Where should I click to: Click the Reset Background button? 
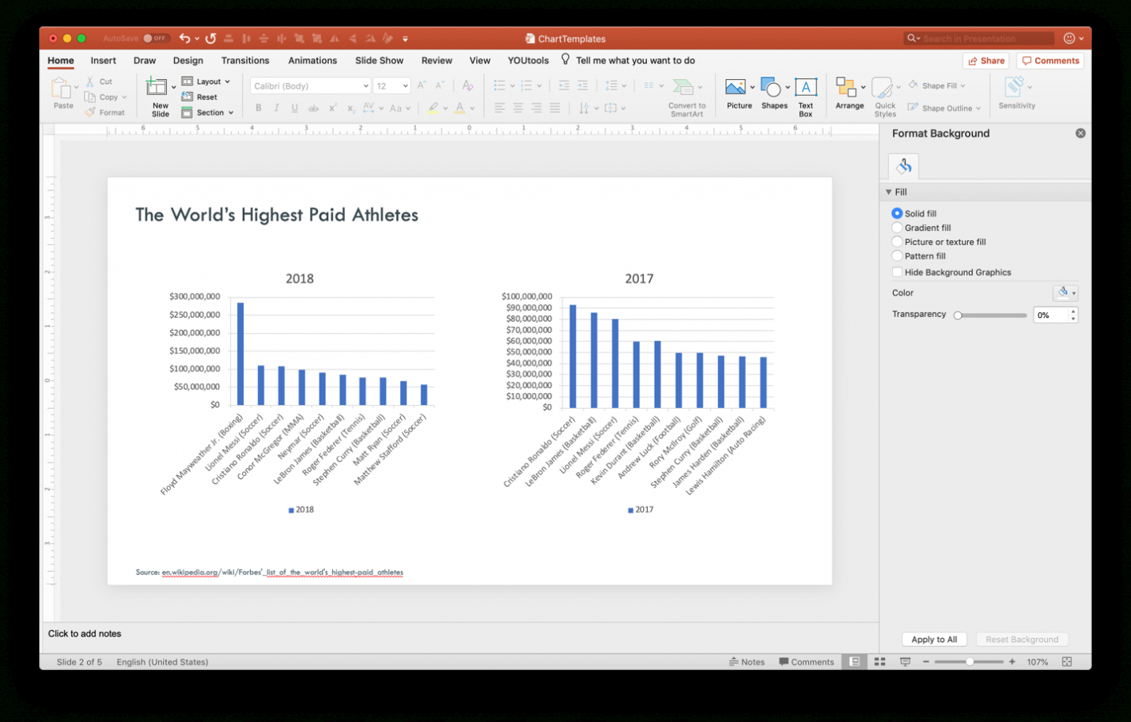click(1022, 639)
